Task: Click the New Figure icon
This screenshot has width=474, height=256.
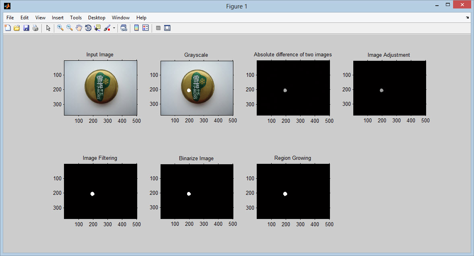Action: coord(8,28)
